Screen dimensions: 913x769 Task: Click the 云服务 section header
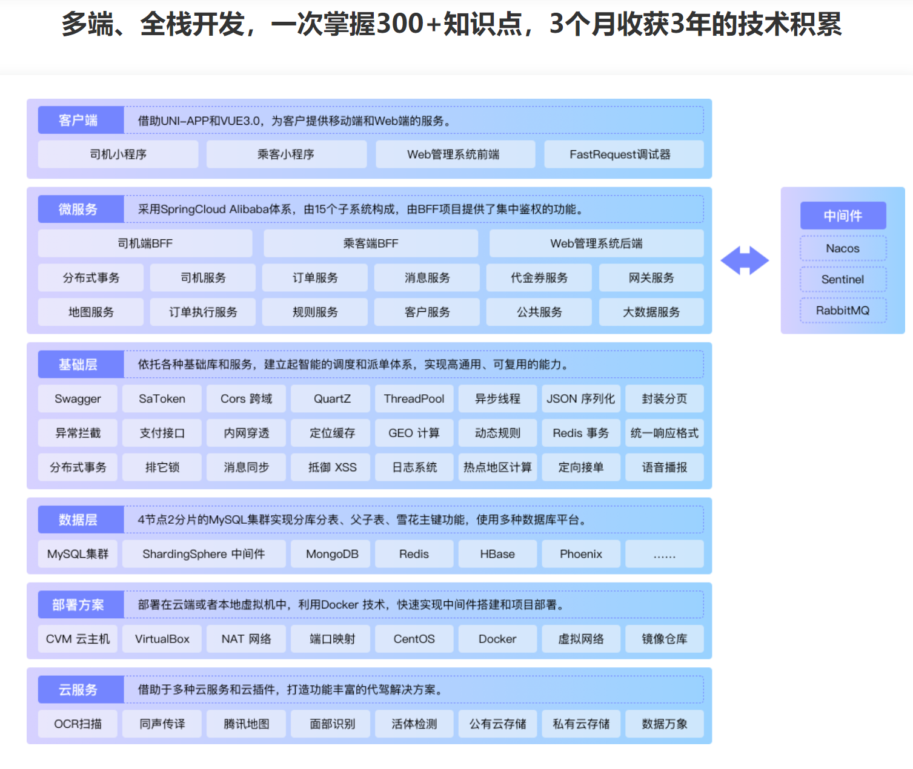(x=81, y=689)
